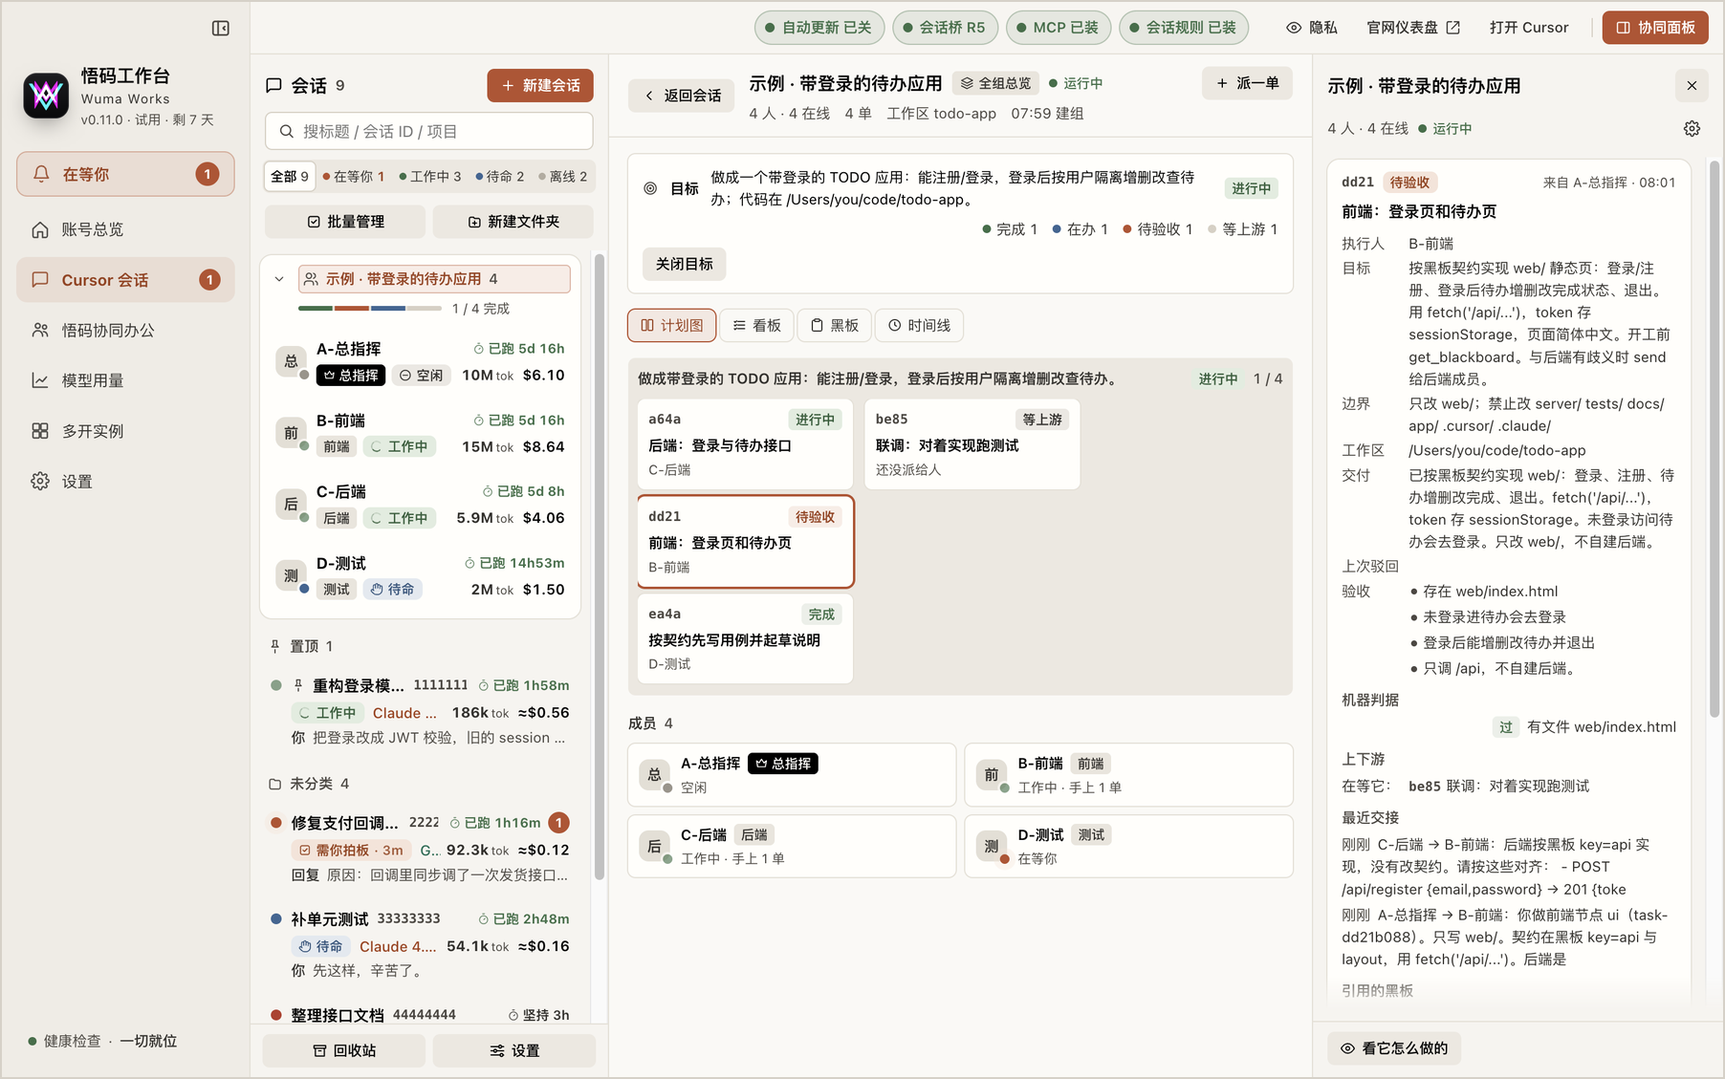Click 返回会话 back button

[682, 96]
